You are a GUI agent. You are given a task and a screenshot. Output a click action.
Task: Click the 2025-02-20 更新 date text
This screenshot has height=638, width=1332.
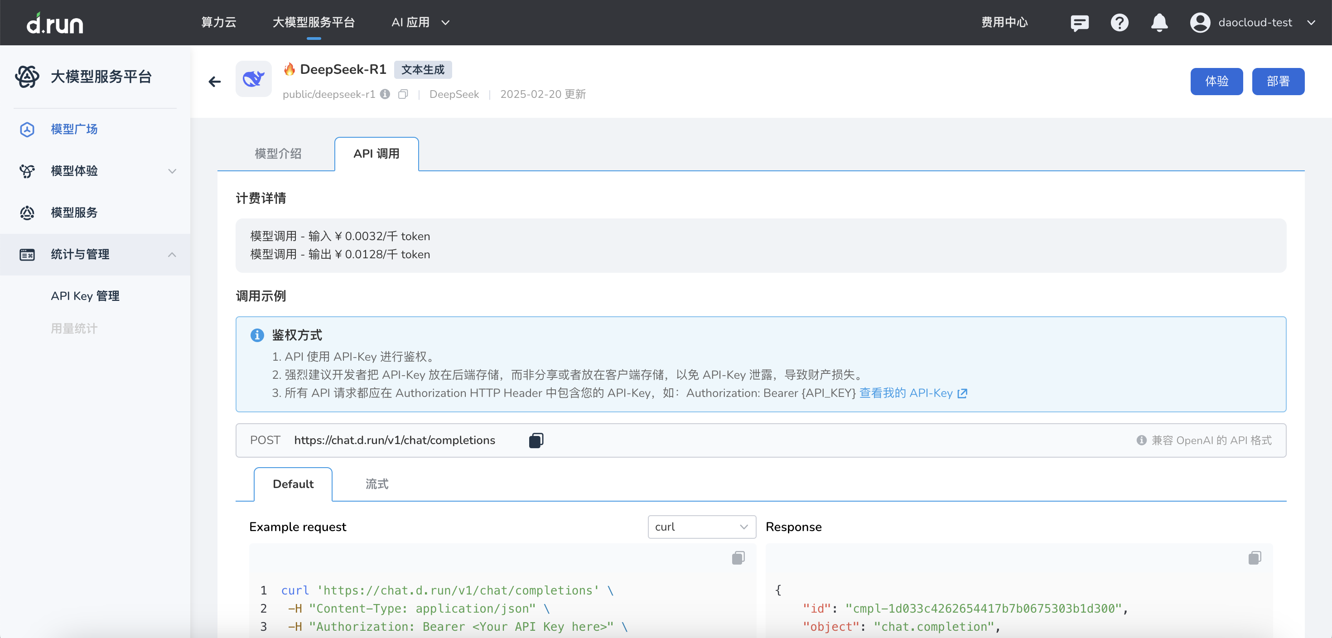point(543,94)
